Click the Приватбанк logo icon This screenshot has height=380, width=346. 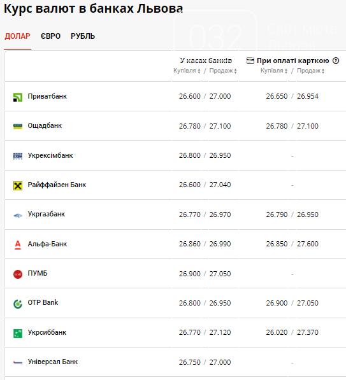tap(18, 97)
